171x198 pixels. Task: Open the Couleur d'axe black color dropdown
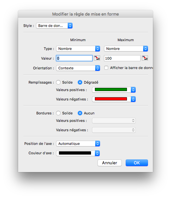pos(78,153)
